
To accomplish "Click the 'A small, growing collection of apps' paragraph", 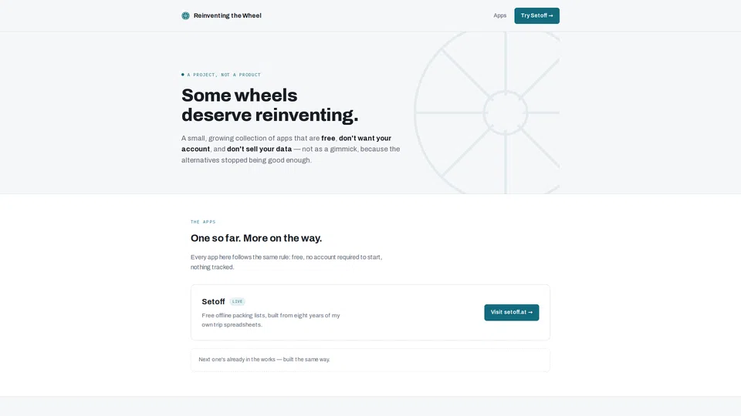I will 291,149.
